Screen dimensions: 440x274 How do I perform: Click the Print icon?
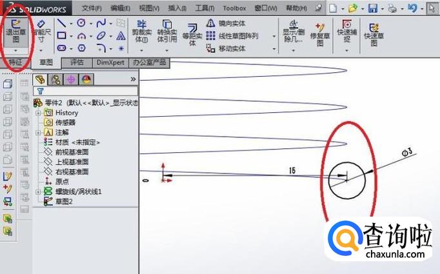pyautogui.click(x=392, y=8)
